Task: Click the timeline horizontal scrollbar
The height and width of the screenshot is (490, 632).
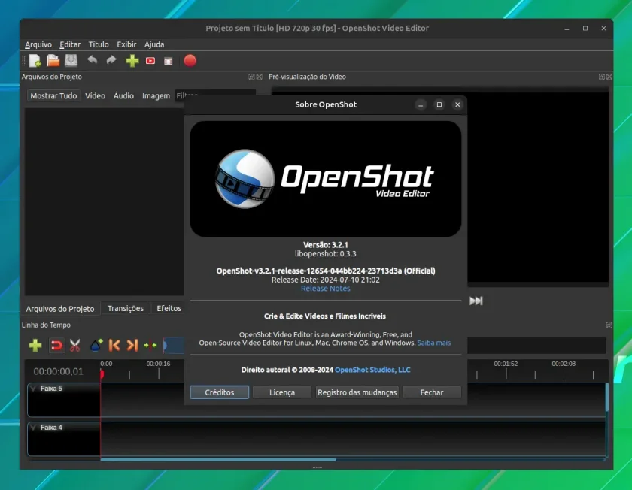Action: (x=218, y=459)
